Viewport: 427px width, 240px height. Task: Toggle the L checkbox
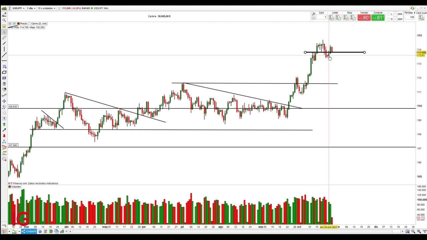pyautogui.click(x=389, y=14)
